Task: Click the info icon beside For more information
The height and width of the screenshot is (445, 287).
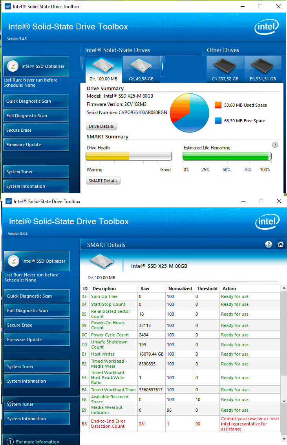Action: pyautogui.click(x=10, y=441)
